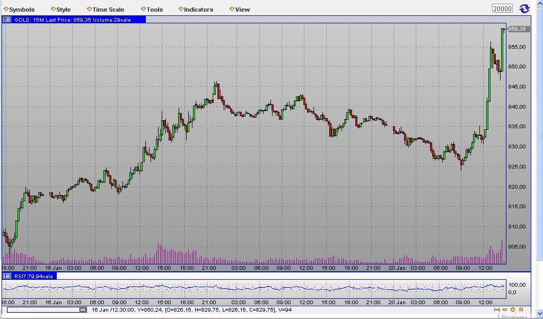Image resolution: width=543 pixels, height=319 pixels.
Task: Click the horizontal fit icon in the status bar
Action: (497, 309)
